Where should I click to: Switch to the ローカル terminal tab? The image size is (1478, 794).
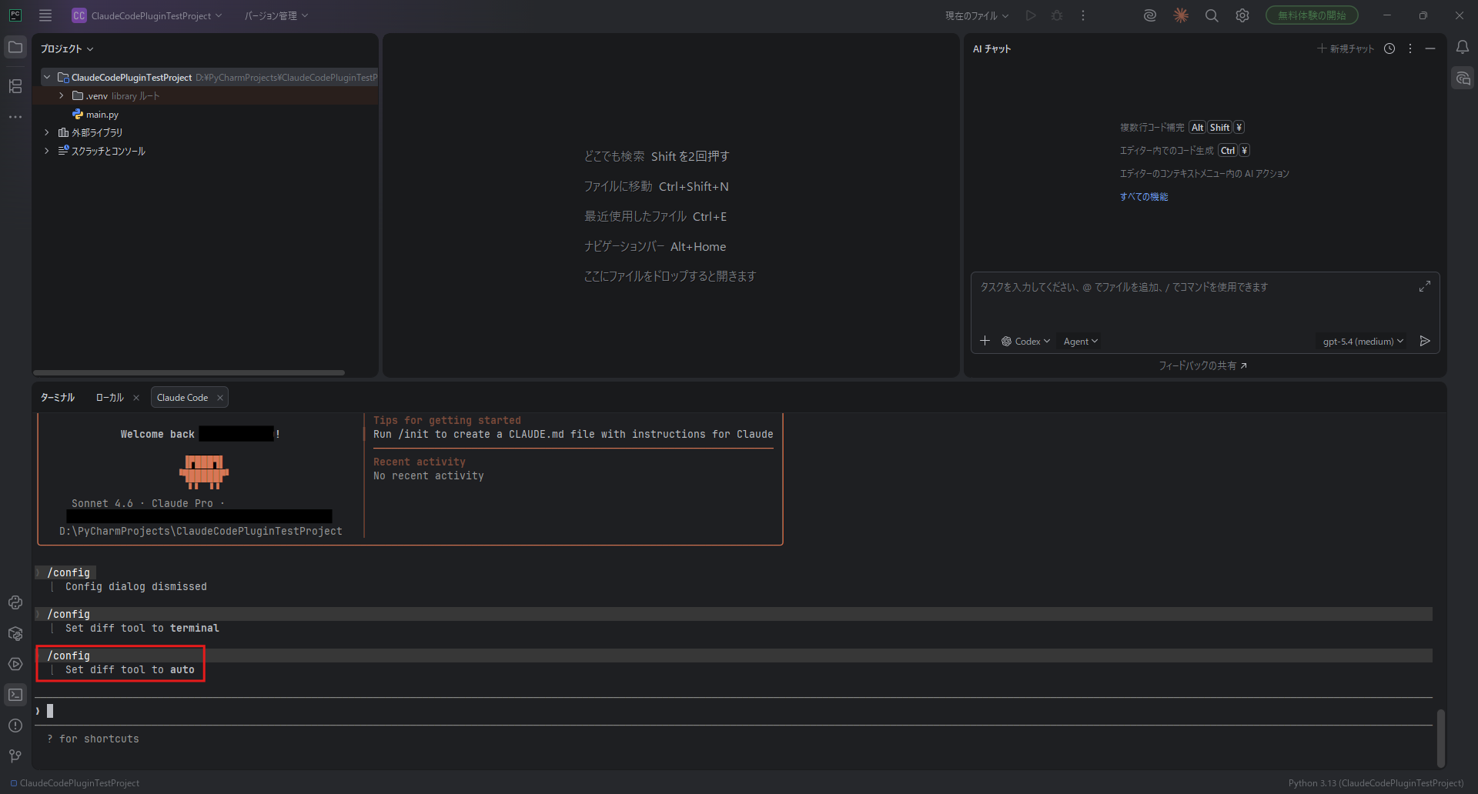tap(109, 398)
